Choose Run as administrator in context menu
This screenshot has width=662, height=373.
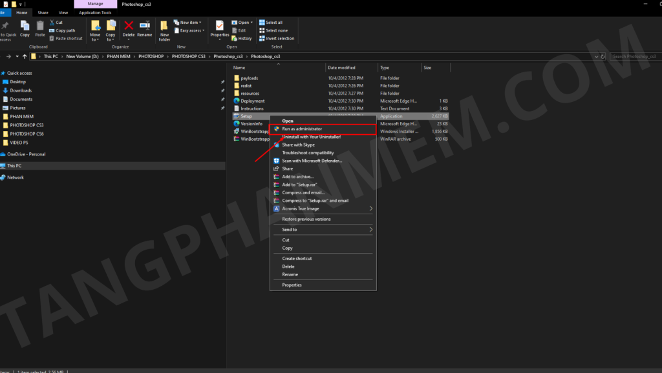coord(302,129)
